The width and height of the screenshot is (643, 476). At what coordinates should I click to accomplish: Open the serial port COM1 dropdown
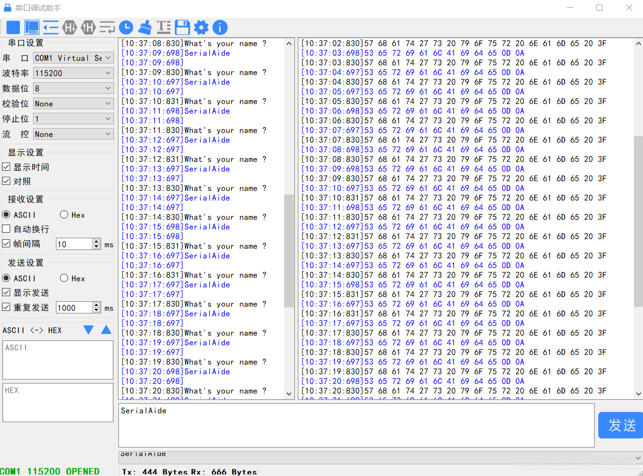pyautogui.click(x=73, y=58)
